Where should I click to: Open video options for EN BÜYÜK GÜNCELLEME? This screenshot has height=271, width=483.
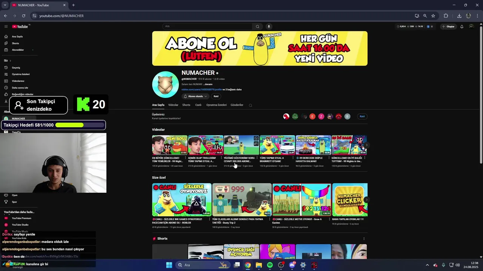(185, 158)
